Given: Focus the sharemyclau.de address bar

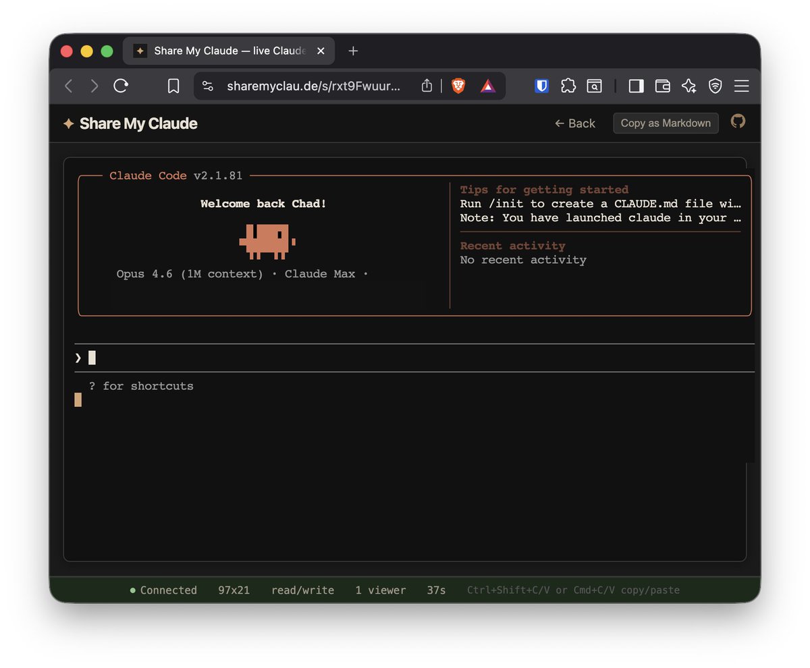Looking at the screenshot, I should pos(313,86).
